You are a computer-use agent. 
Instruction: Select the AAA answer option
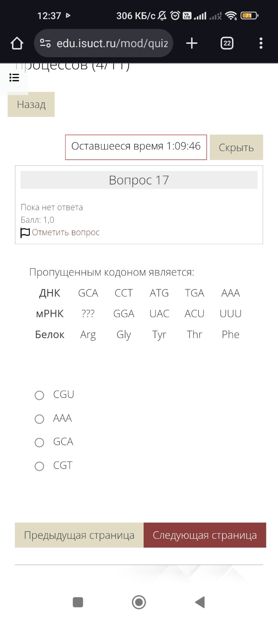[39, 419]
